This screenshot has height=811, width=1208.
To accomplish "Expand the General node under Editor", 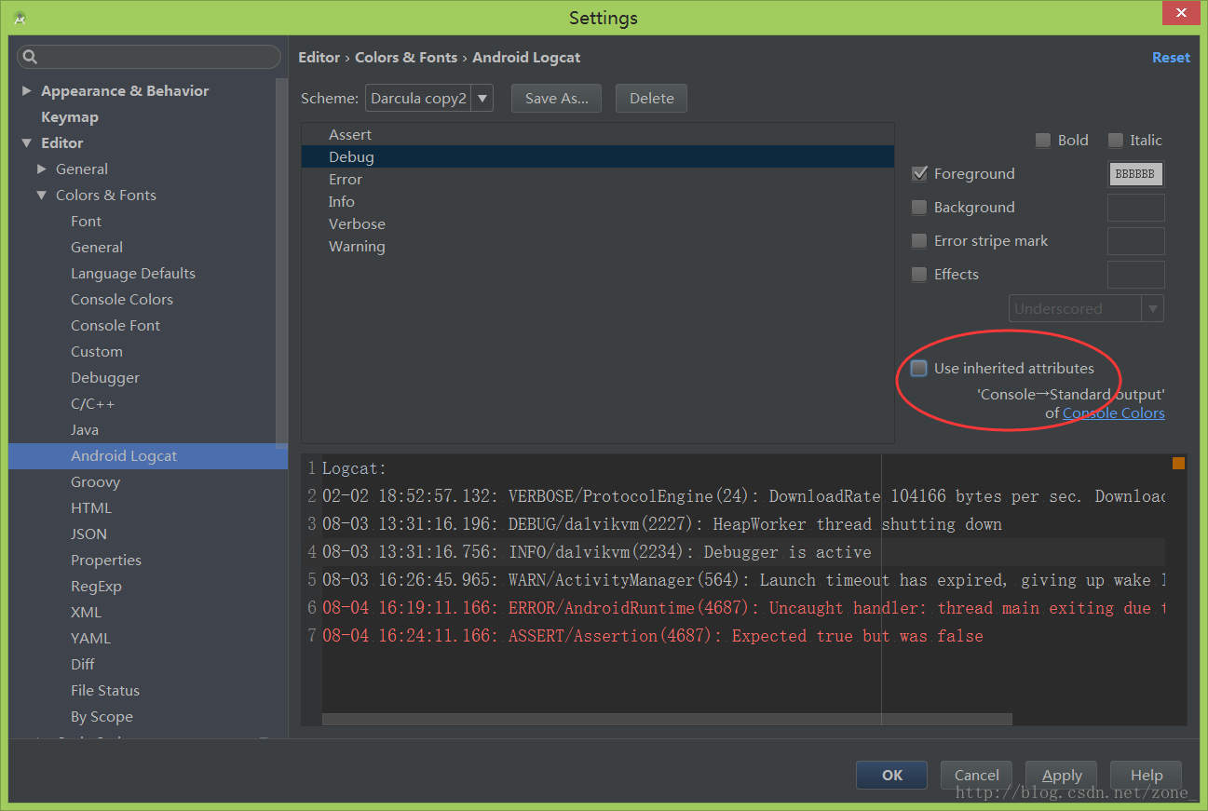I will (42, 169).
